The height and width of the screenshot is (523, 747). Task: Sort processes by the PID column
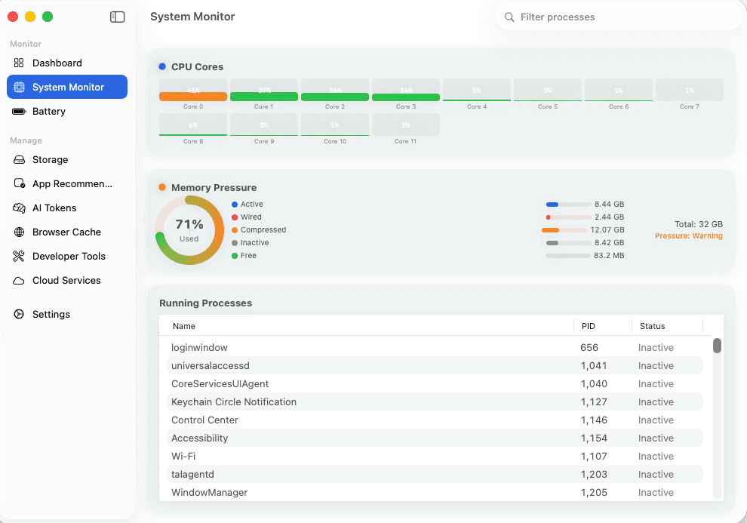[x=589, y=326]
